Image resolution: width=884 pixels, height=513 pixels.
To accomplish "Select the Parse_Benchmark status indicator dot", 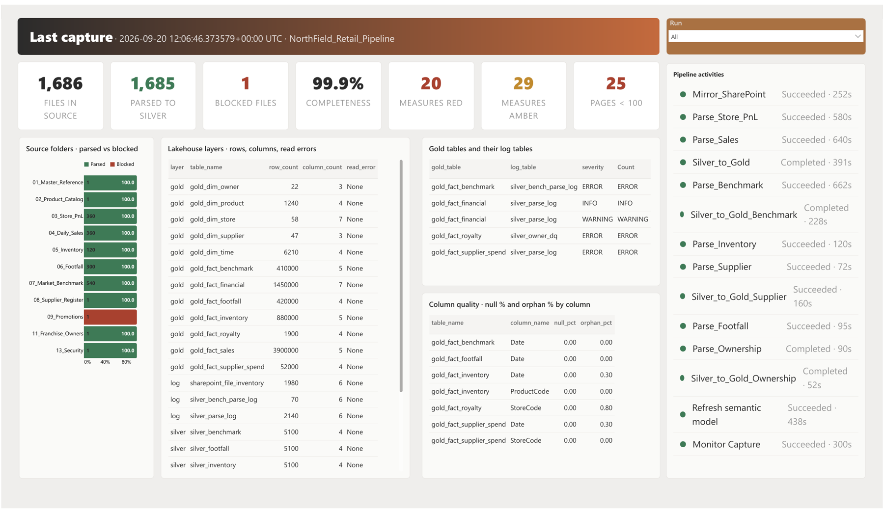I will click(x=683, y=185).
